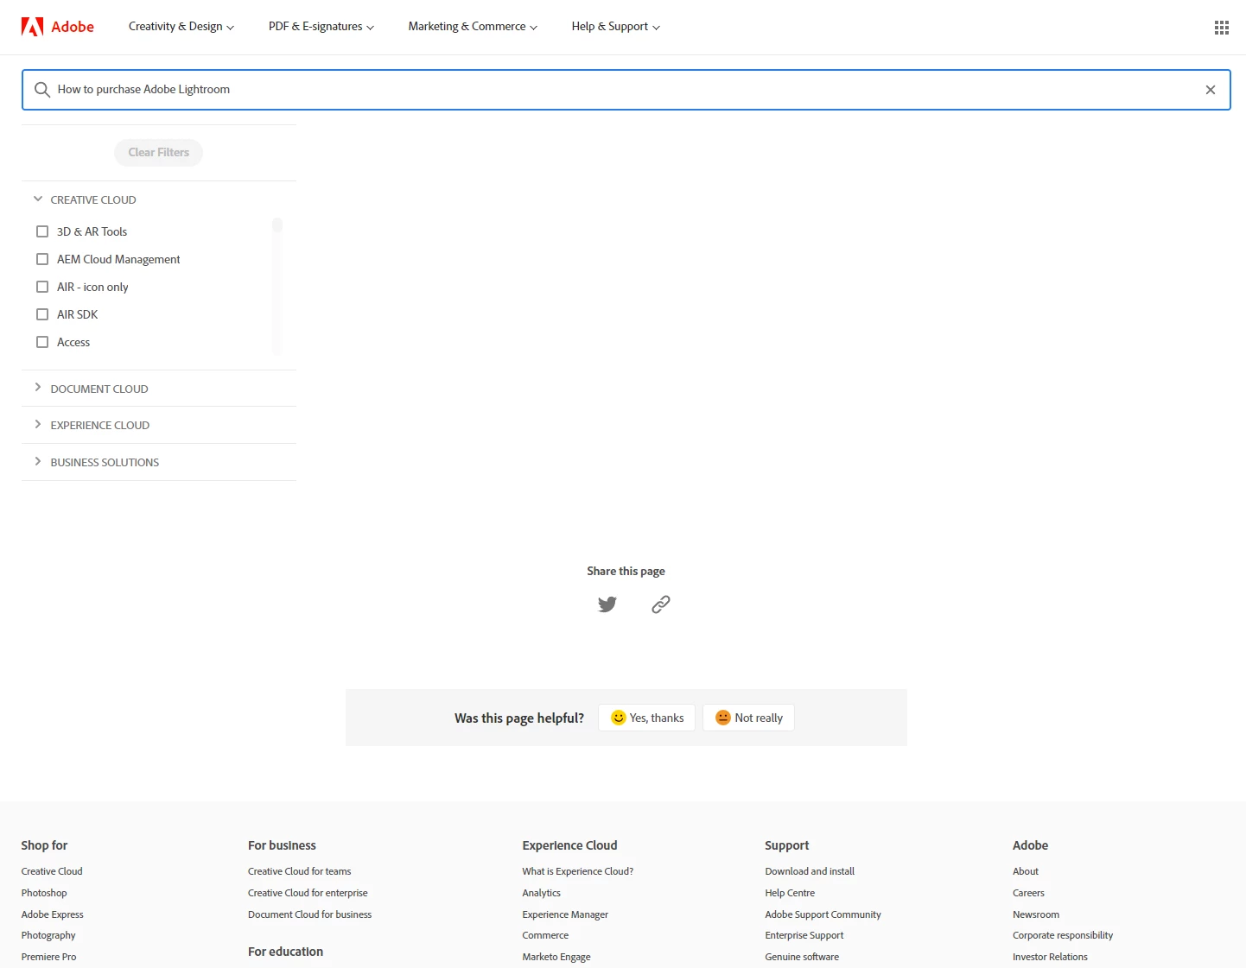Open Document Cloud for business link
This screenshot has width=1246, height=968.
coord(310,914)
